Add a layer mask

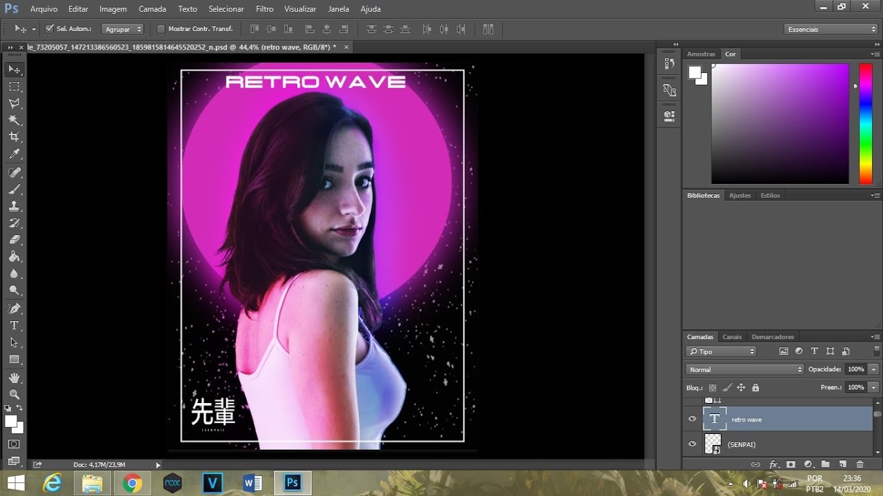(x=791, y=464)
